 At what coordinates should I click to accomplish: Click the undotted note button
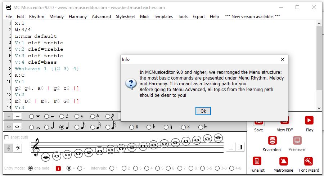pos(9,127)
